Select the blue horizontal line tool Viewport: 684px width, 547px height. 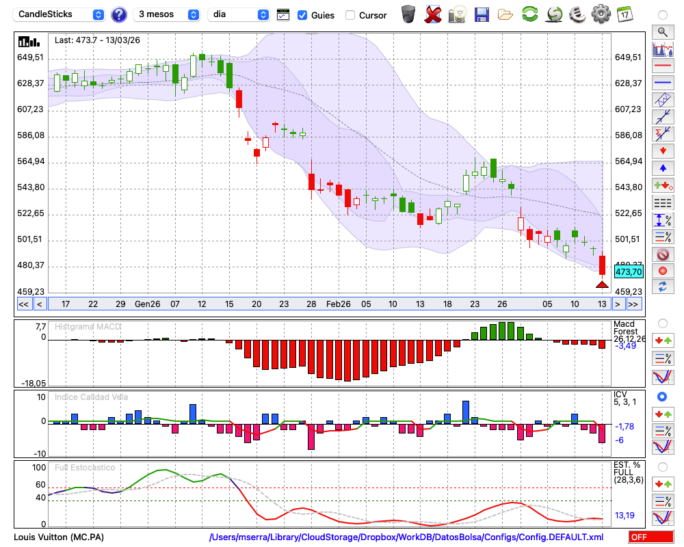pos(662,83)
